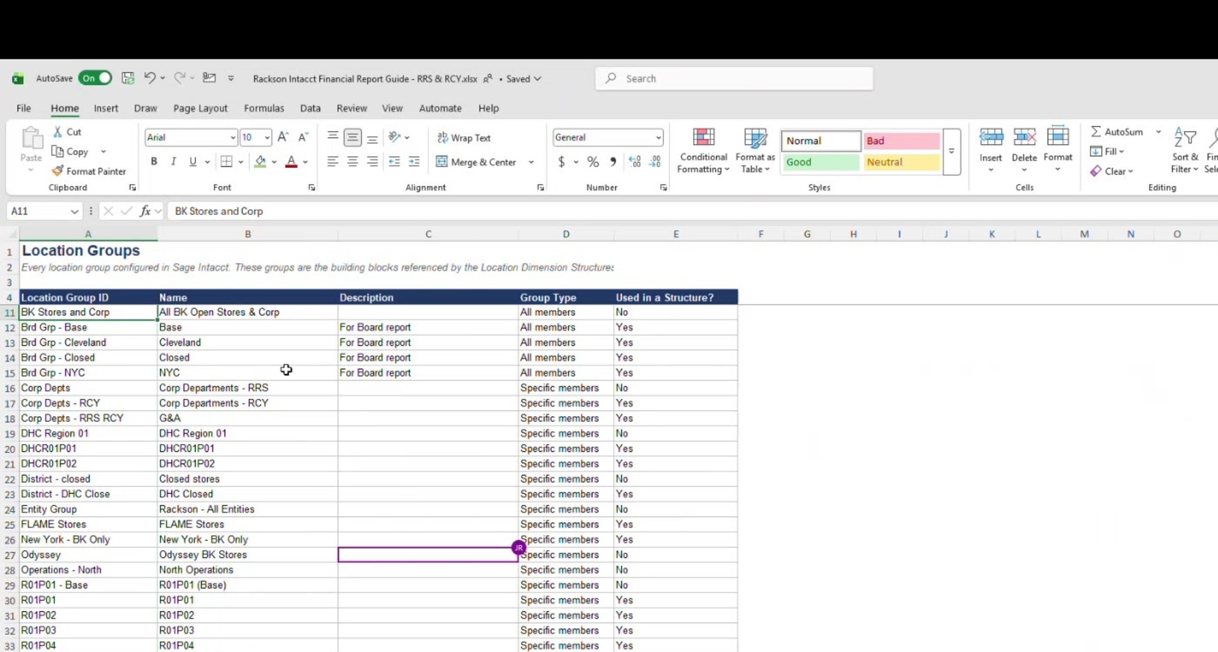Viewport: 1218px width, 652px height.
Task: Open the font name dropdown
Action: click(x=233, y=137)
